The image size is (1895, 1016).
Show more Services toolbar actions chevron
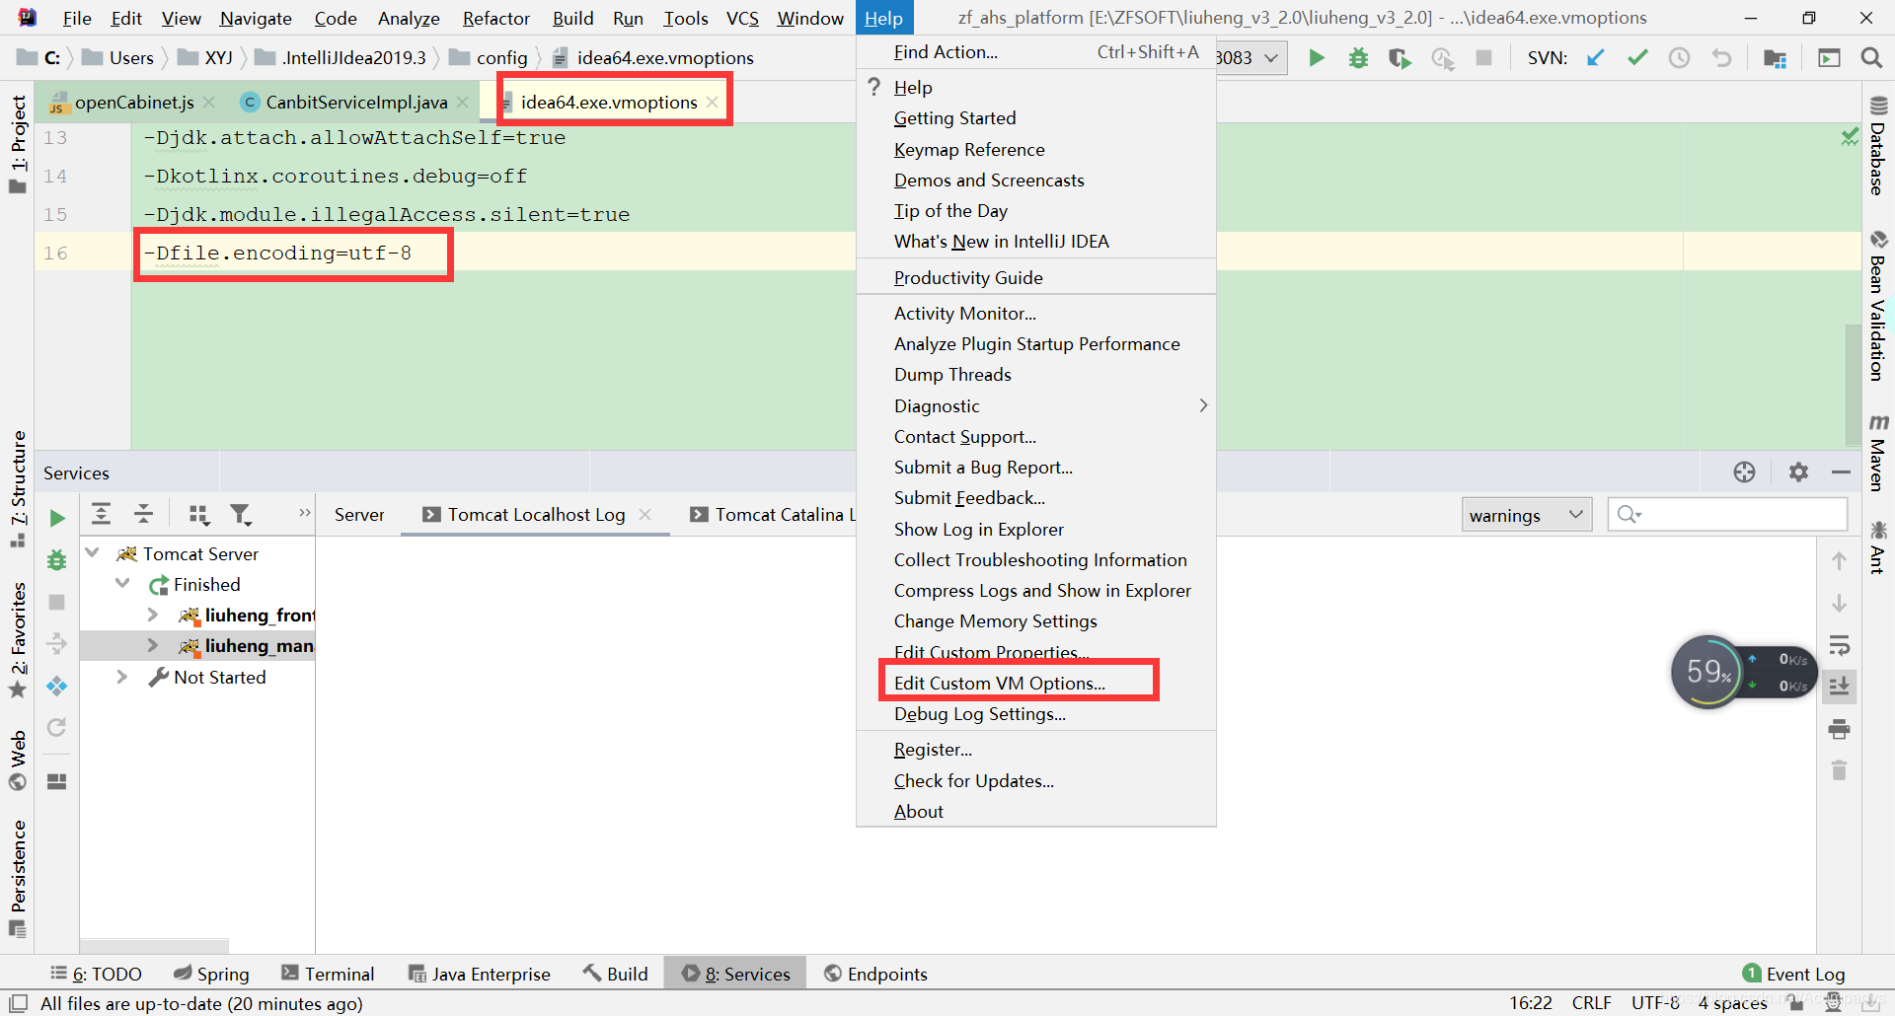pyautogui.click(x=304, y=513)
